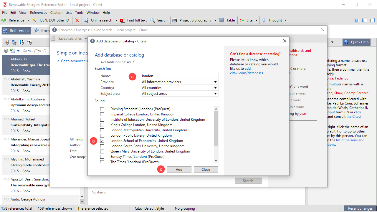The width and height of the screenshot is (377, 212).
Task: Open the Table view icon
Action: click(222, 20)
